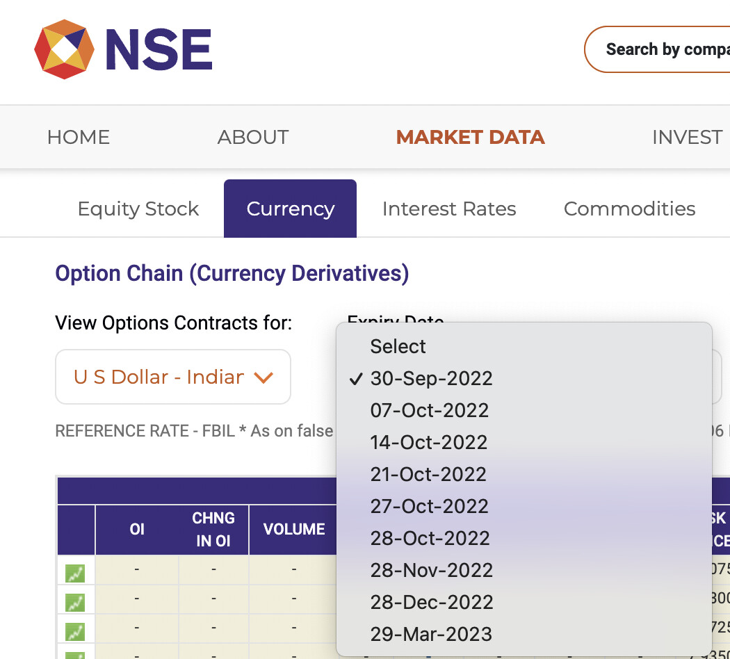Select the 28-Nov-2022 expiry option
Screen dimensions: 730x659
click(432, 570)
